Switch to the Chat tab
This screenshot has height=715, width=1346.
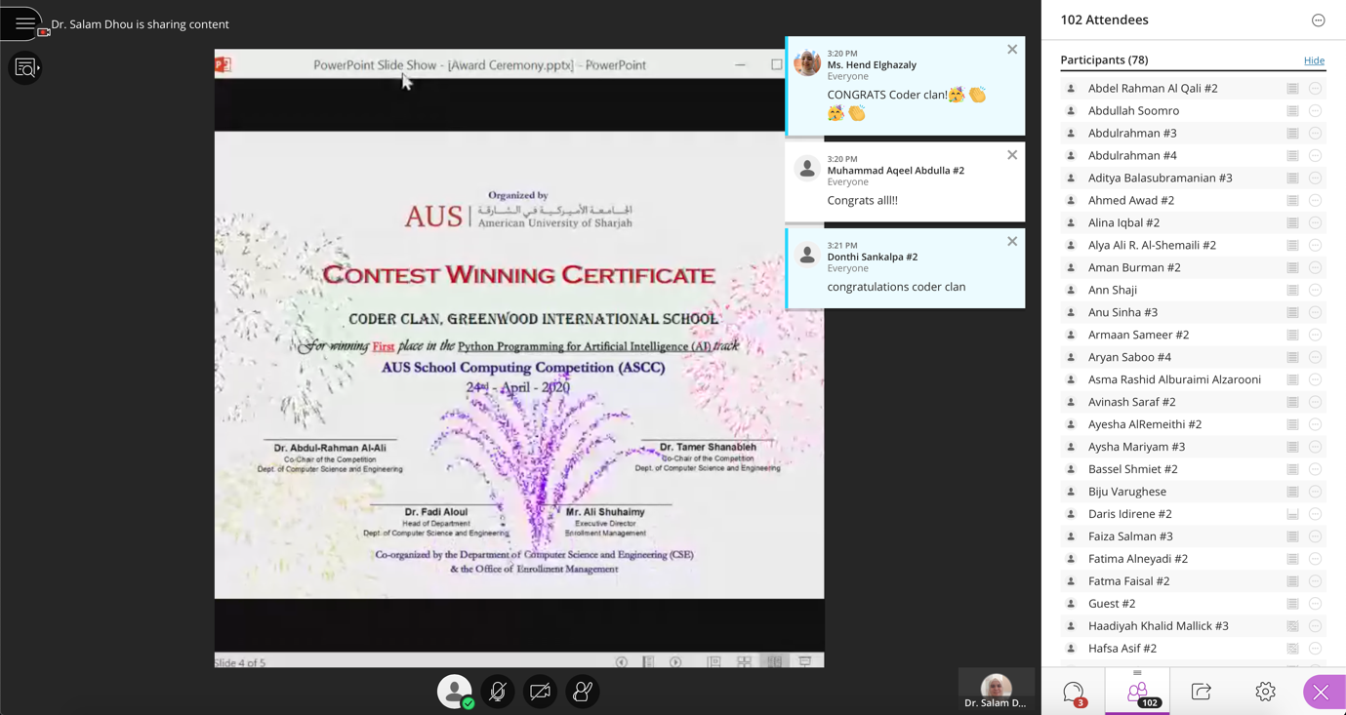coord(1073,693)
